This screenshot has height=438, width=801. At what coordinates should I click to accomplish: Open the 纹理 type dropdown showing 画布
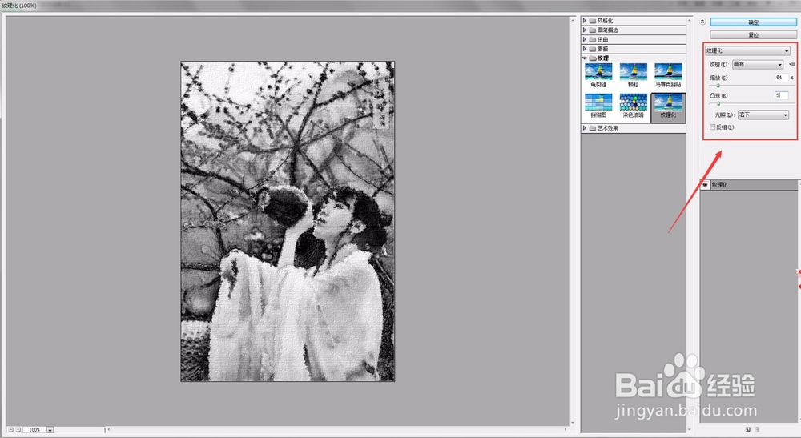click(x=758, y=65)
